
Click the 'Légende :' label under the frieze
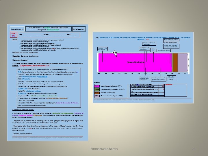[x=97, y=82]
